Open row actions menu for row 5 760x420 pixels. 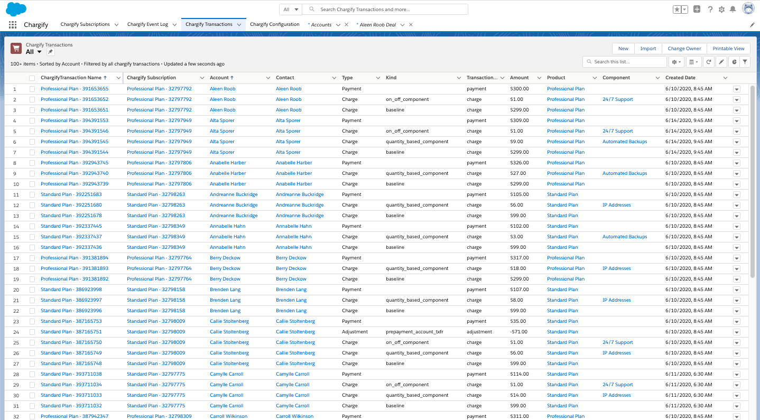(736, 131)
